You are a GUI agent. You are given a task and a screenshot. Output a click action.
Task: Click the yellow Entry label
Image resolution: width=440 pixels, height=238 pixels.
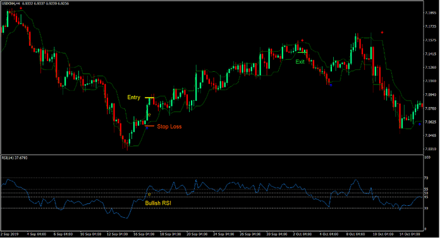[133, 97]
